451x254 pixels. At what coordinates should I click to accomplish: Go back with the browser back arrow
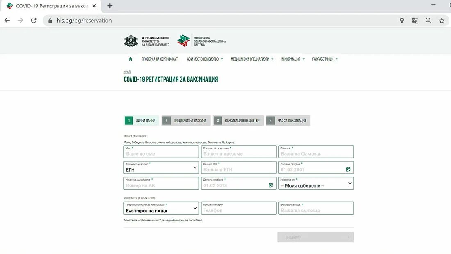point(7,21)
